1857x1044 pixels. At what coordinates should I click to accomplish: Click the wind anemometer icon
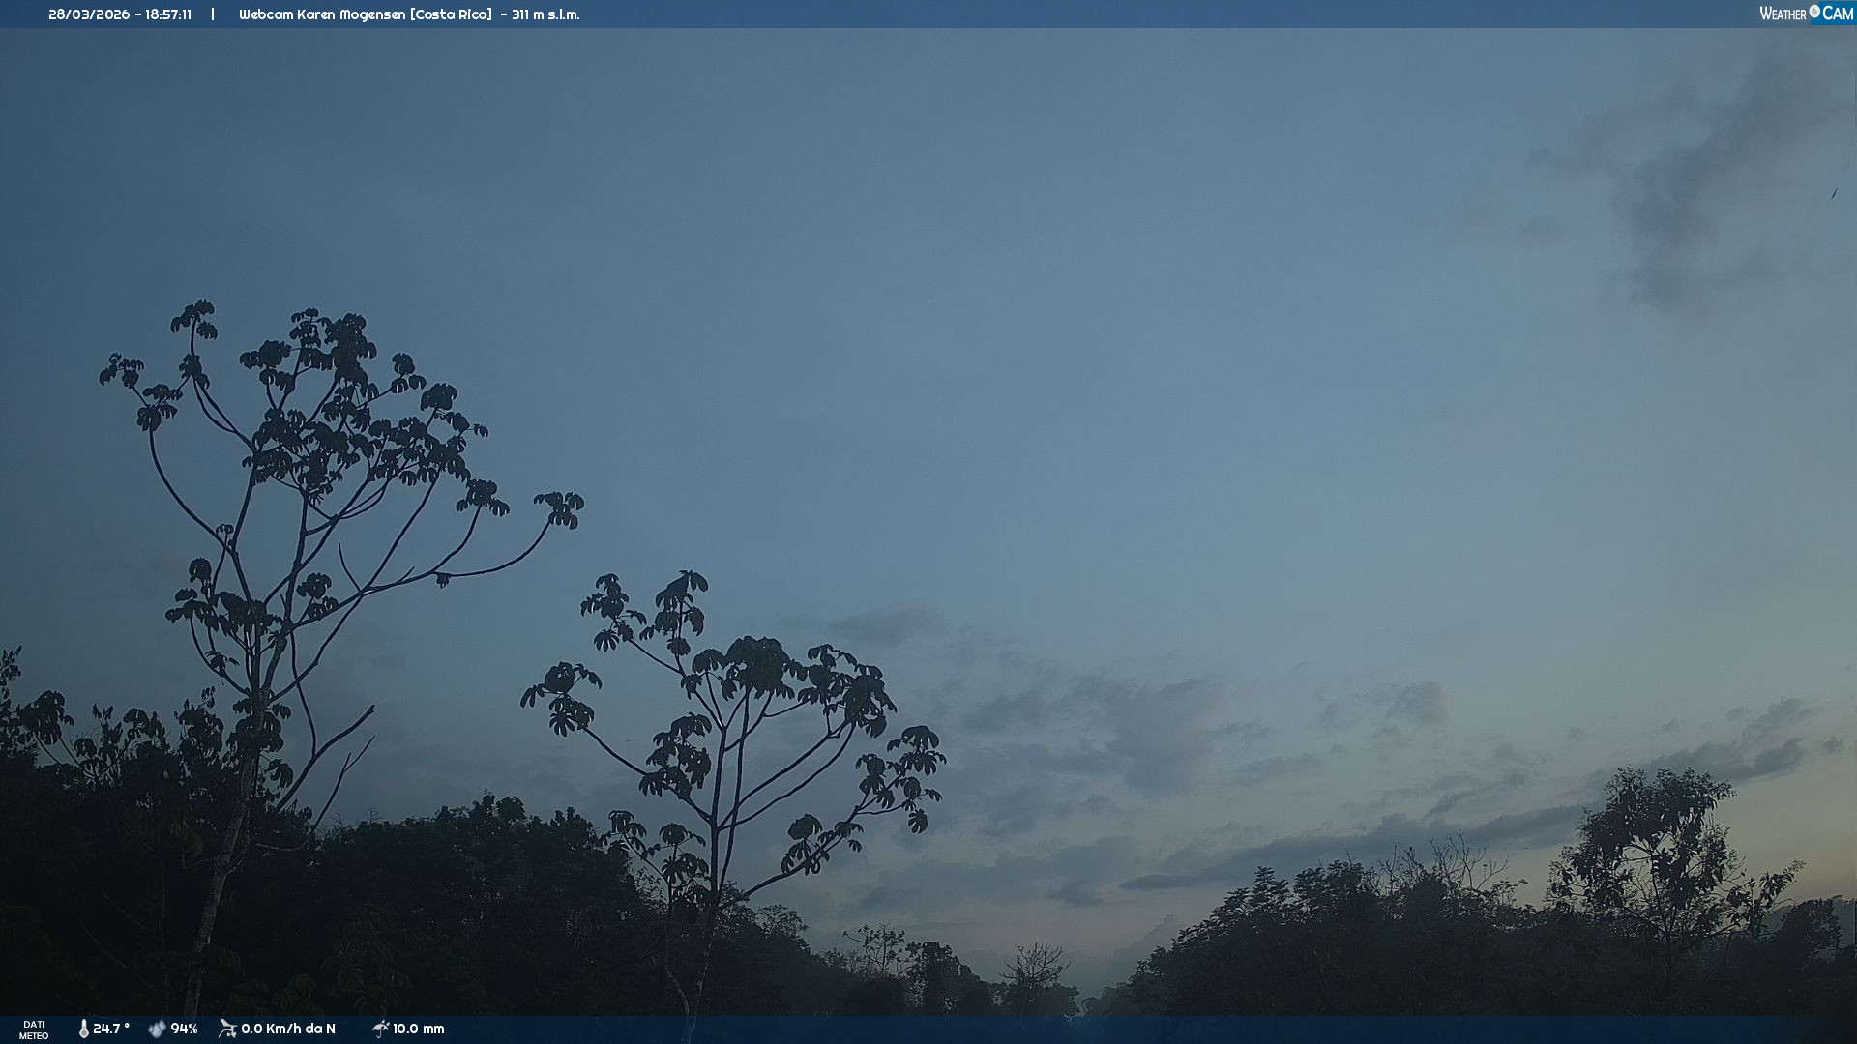227,1029
